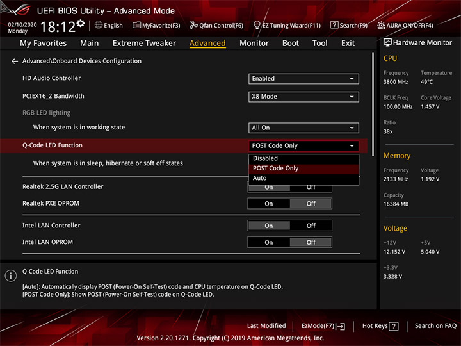Set Intel LAN Controller to Off
Screen dimensions: 461x346
311,226
